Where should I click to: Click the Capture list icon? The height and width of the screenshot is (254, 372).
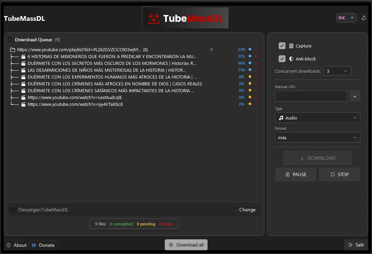pyautogui.click(x=291, y=46)
